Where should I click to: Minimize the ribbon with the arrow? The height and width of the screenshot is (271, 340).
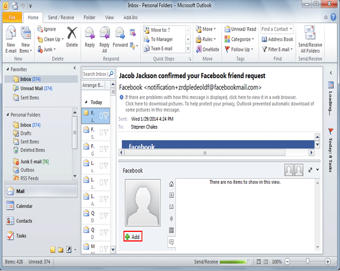[326, 18]
